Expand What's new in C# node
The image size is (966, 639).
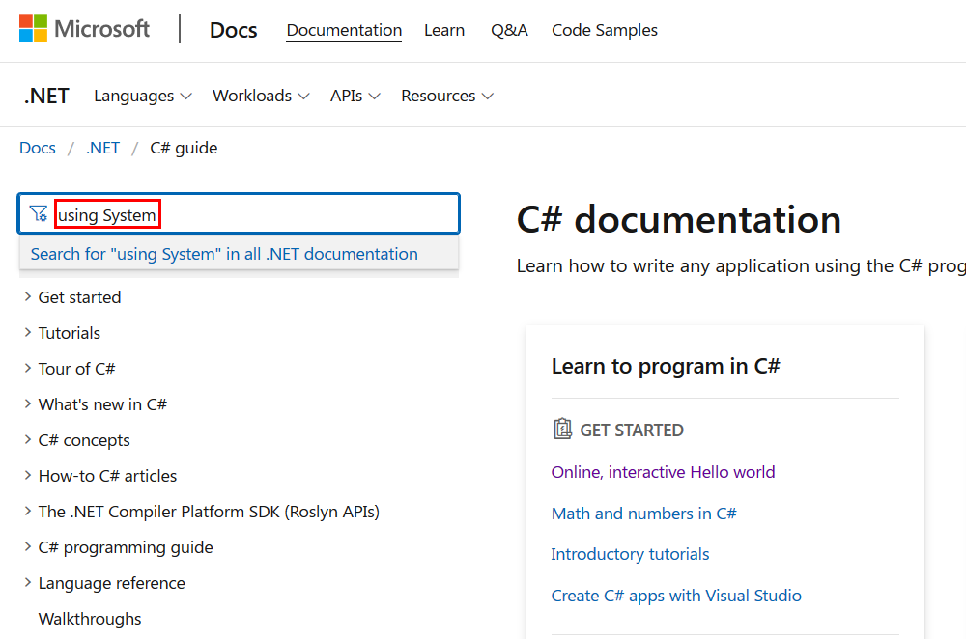click(96, 404)
